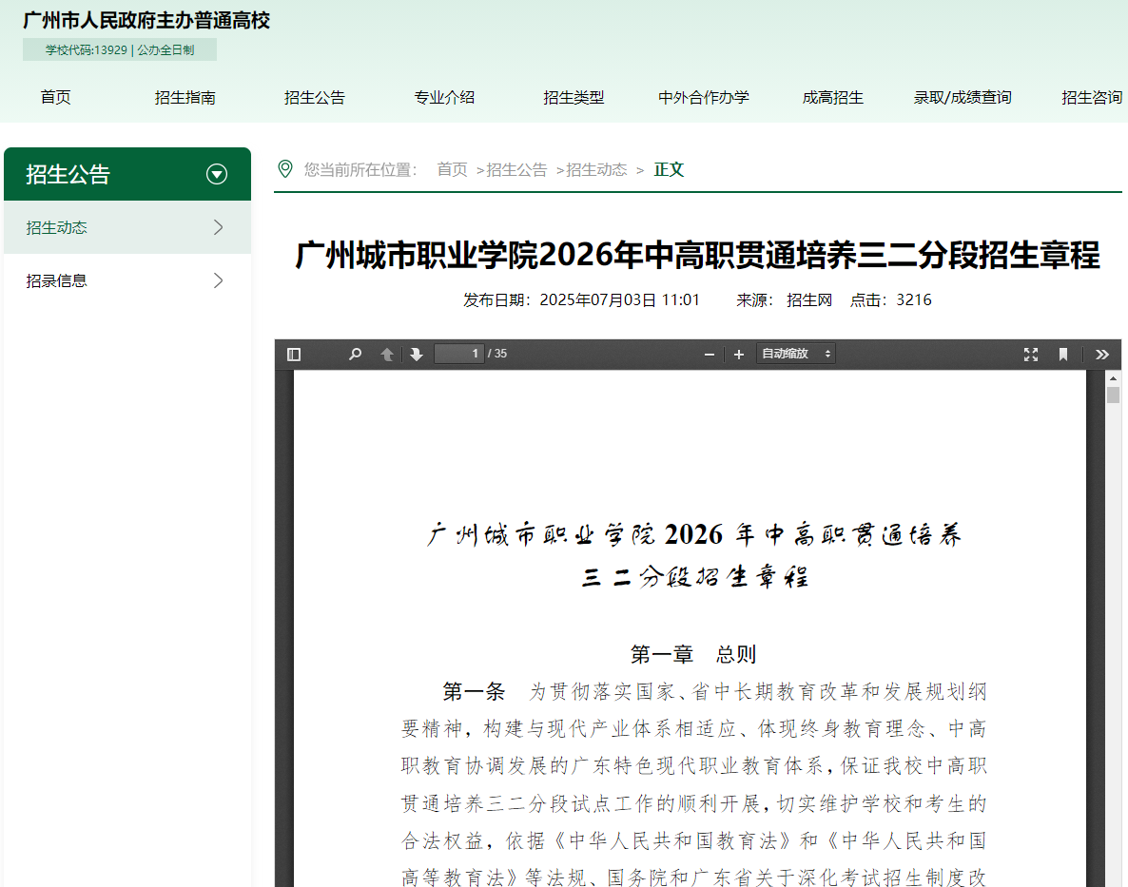The height and width of the screenshot is (887, 1128).
Task: Switch to the 专业介绍 menu item
Action: pos(444,96)
